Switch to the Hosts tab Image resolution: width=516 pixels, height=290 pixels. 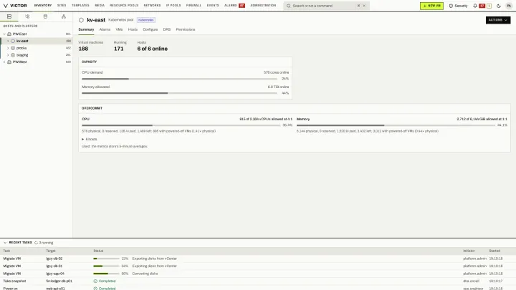(133, 29)
